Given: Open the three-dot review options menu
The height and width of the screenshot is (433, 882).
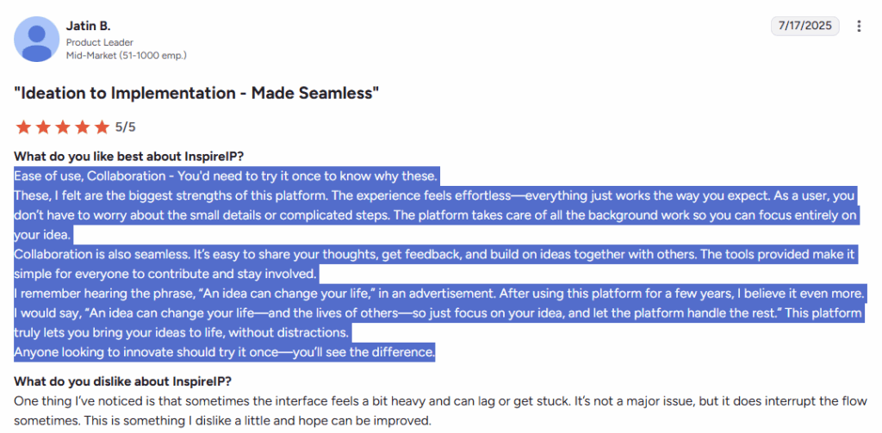Looking at the screenshot, I should [x=859, y=26].
